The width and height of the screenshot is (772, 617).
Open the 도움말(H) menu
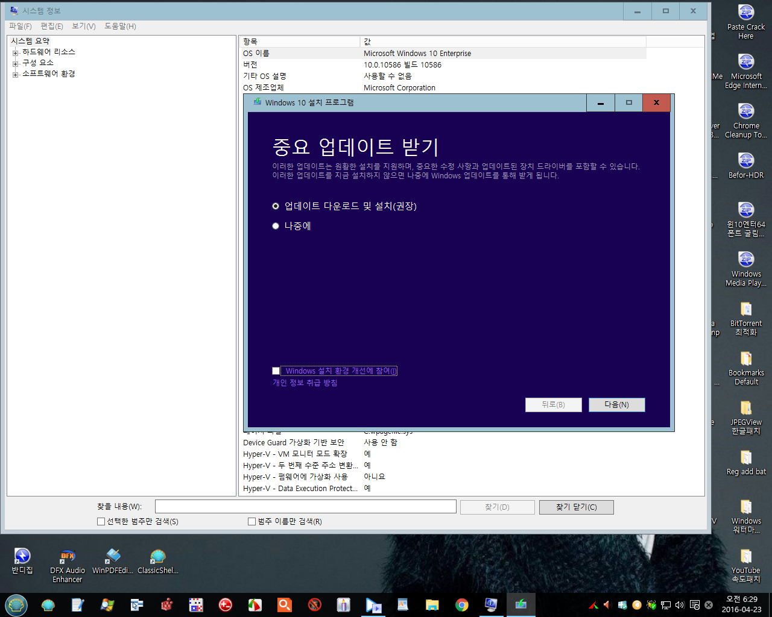click(120, 27)
